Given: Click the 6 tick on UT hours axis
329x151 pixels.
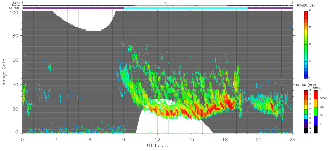Looking at the screenshot, I should 90,140.
